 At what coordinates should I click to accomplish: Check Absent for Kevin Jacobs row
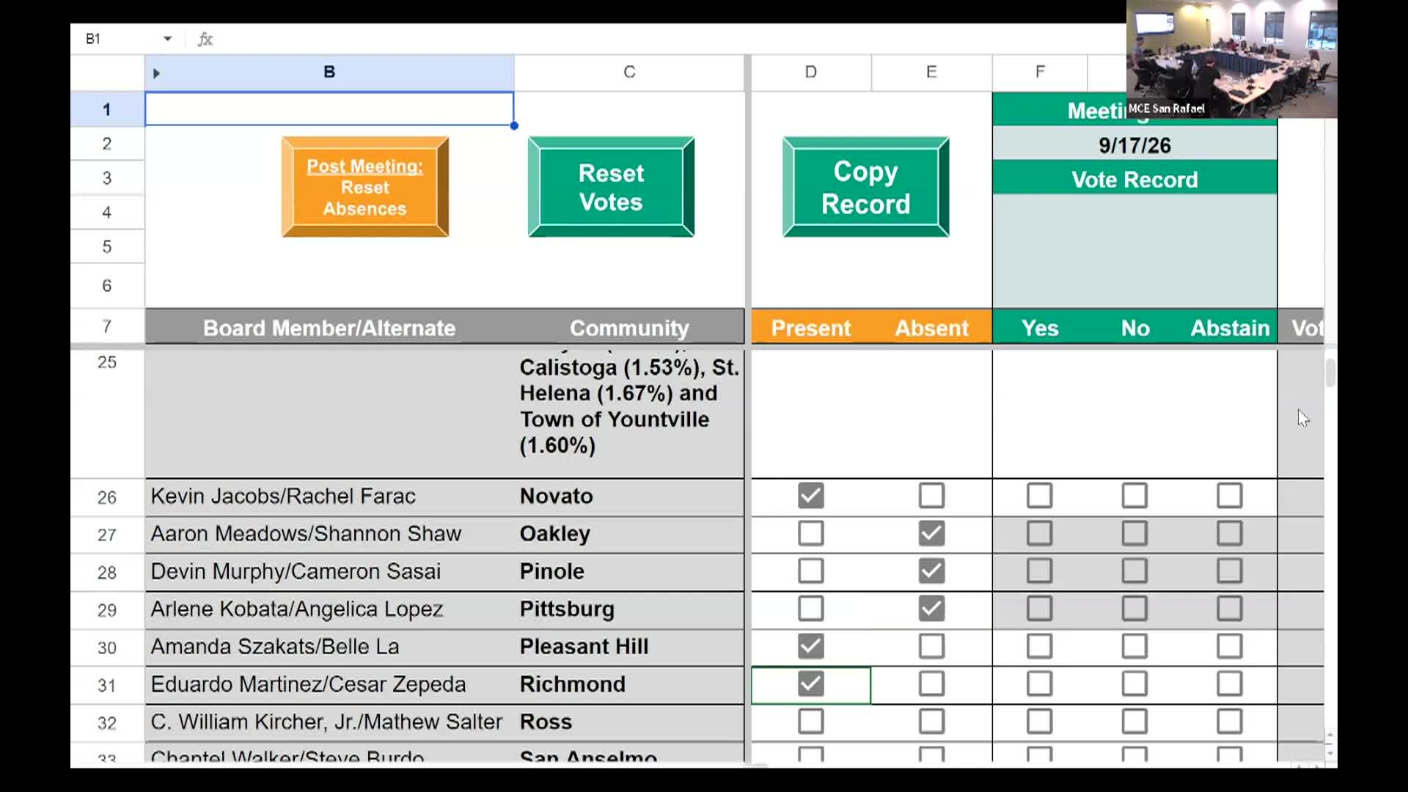tap(931, 496)
